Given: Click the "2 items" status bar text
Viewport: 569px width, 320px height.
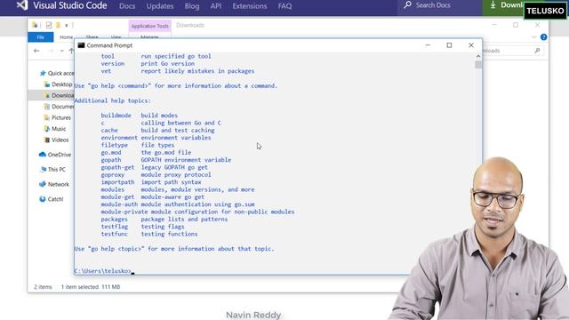Looking at the screenshot, I should tap(43, 287).
